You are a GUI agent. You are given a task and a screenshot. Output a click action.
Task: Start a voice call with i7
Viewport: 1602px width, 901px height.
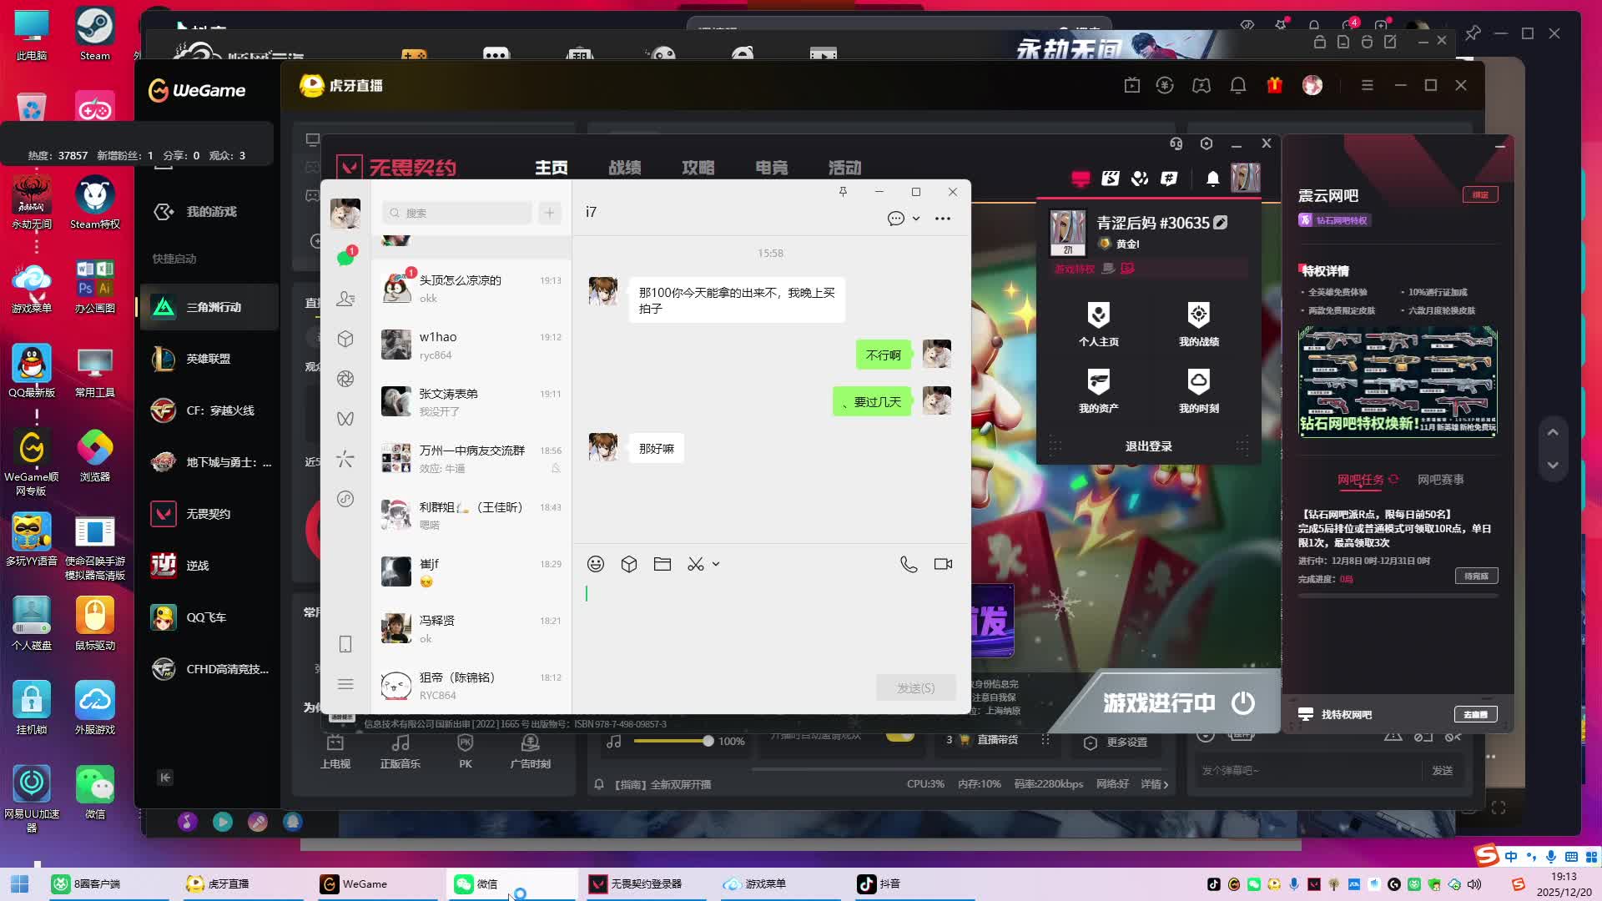pyautogui.click(x=909, y=564)
